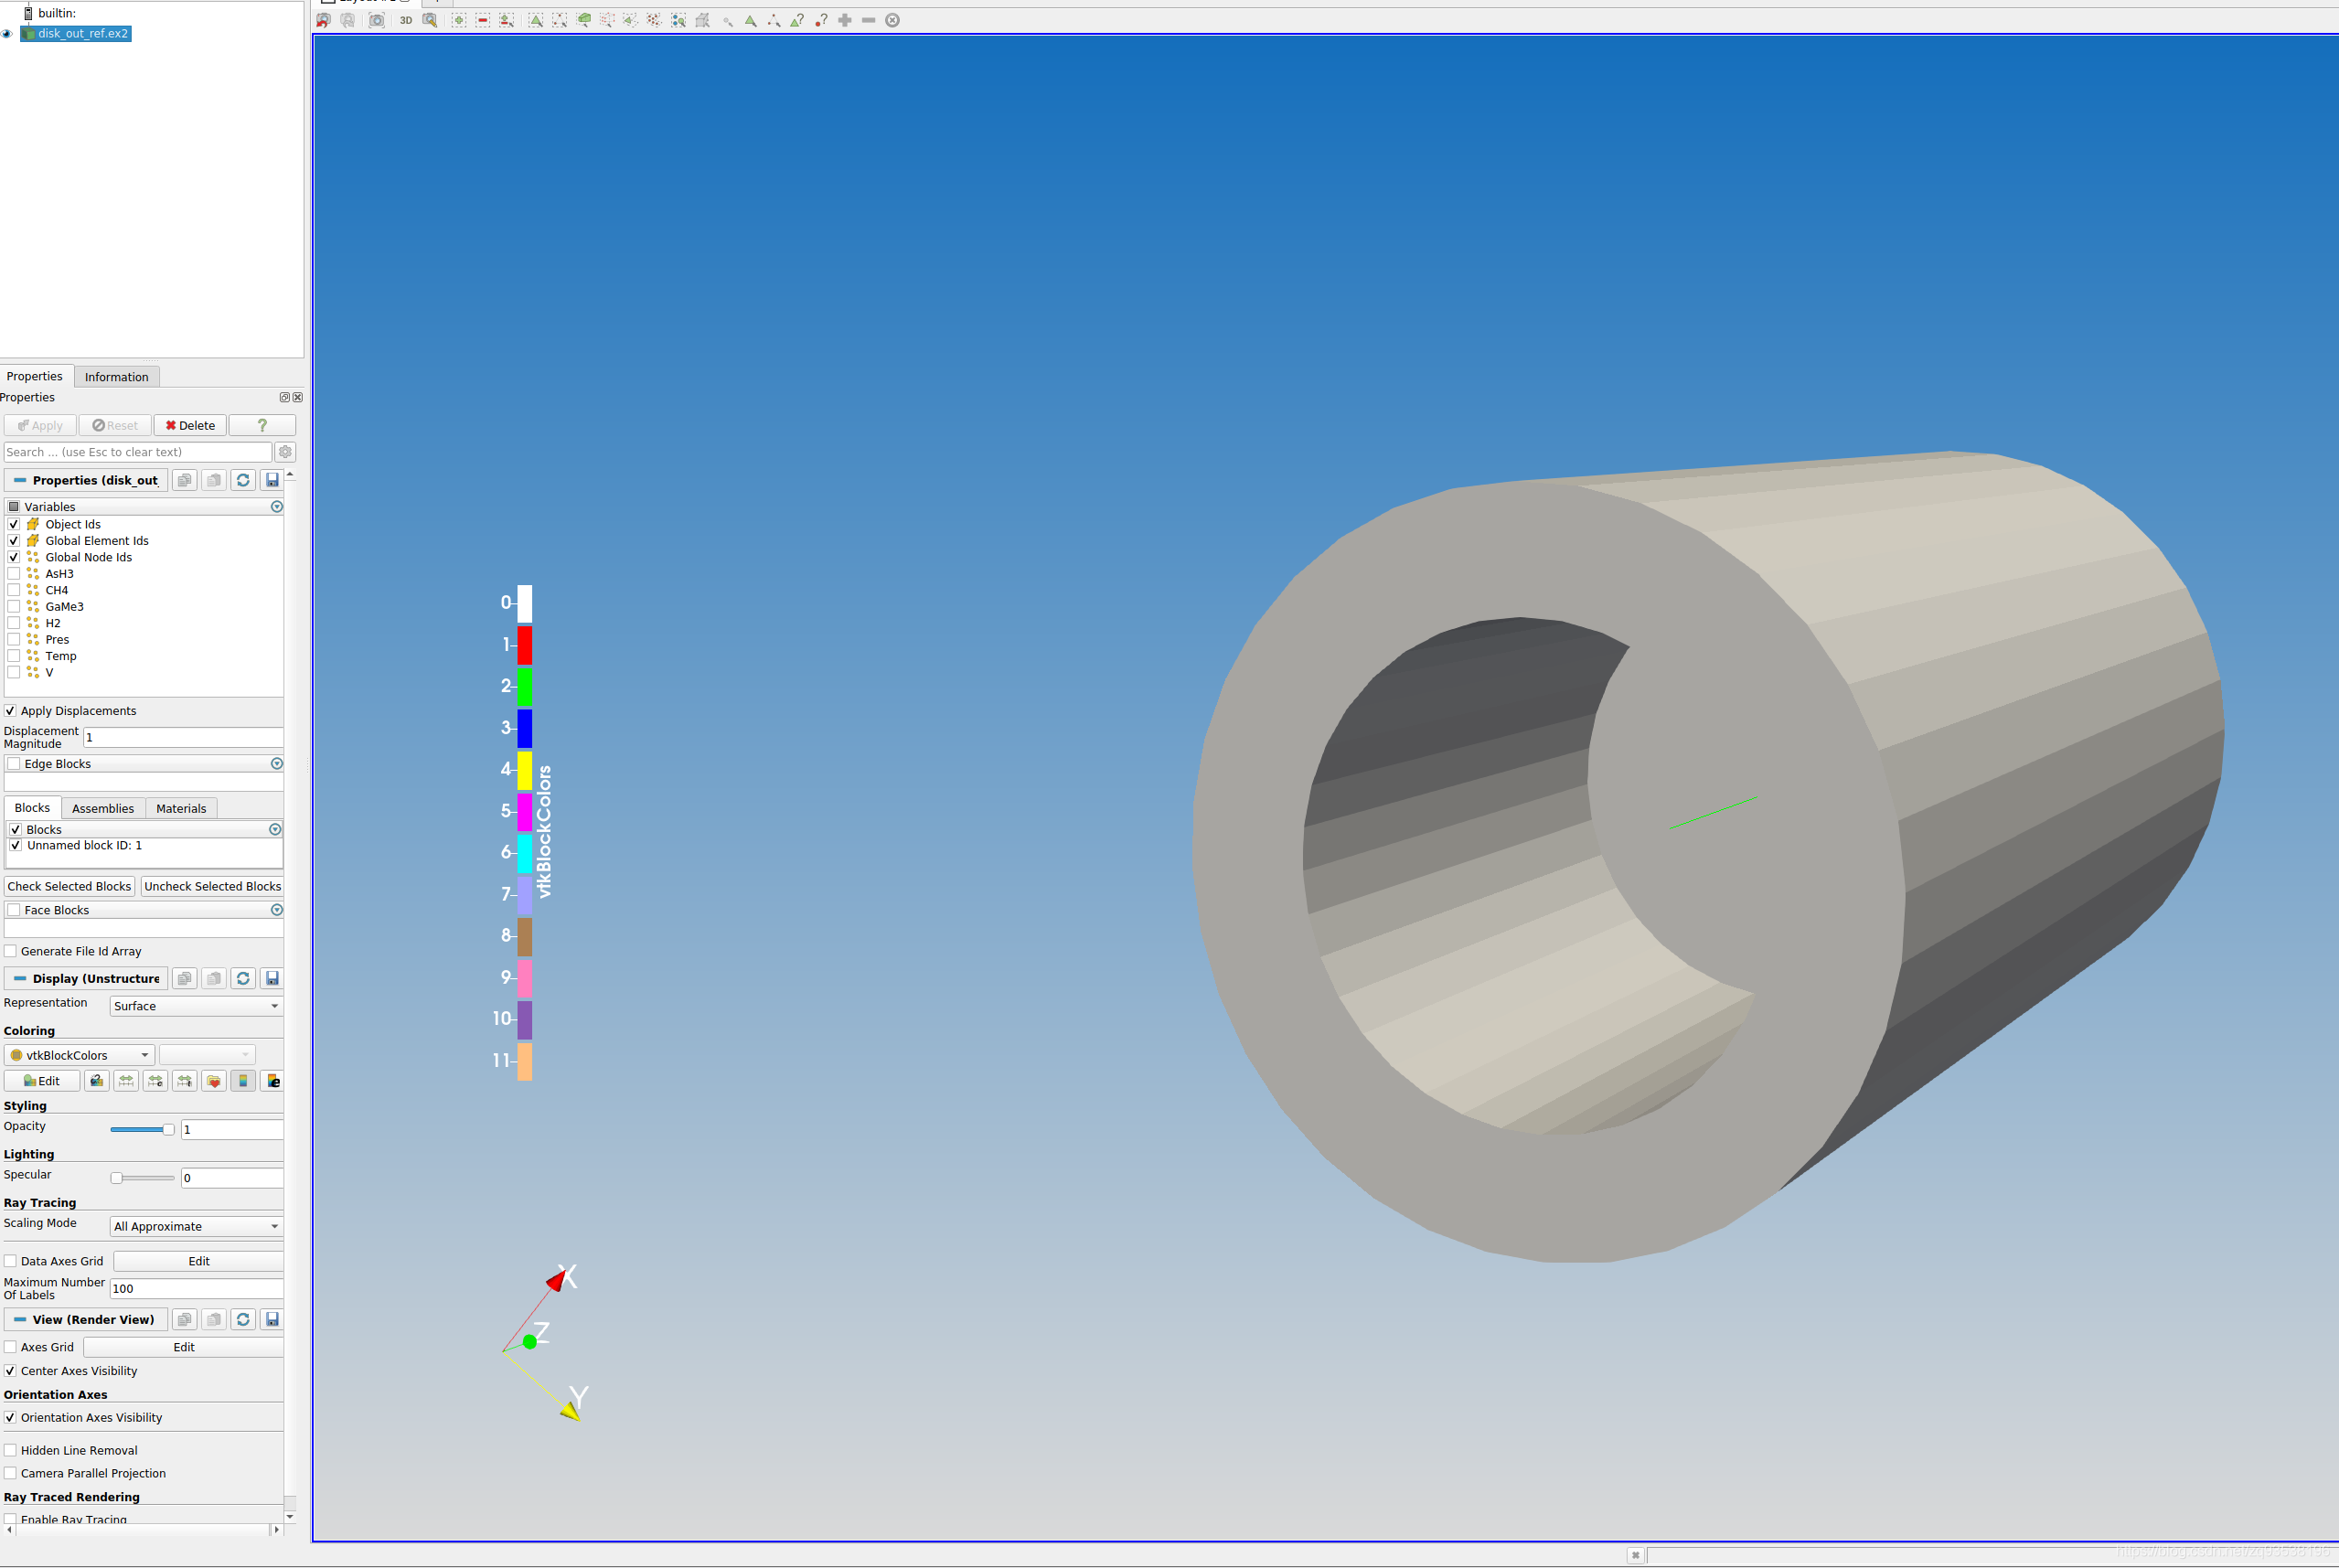This screenshot has width=2339, height=1568.
Task: Enable Camera Parallel Projection
Action: [x=10, y=1472]
